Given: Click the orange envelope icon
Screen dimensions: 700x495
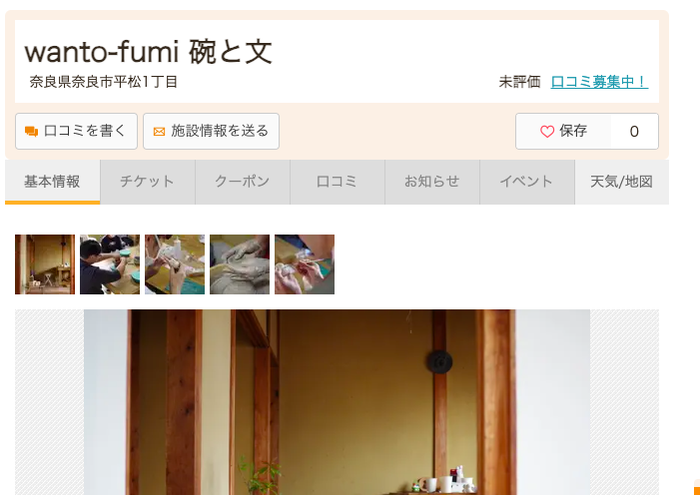Looking at the screenshot, I should 160,131.
